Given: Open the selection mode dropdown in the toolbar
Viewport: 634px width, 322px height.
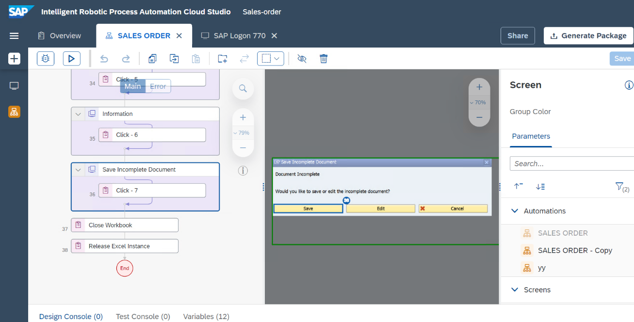Looking at the screenshot, I should click(270, 59).
